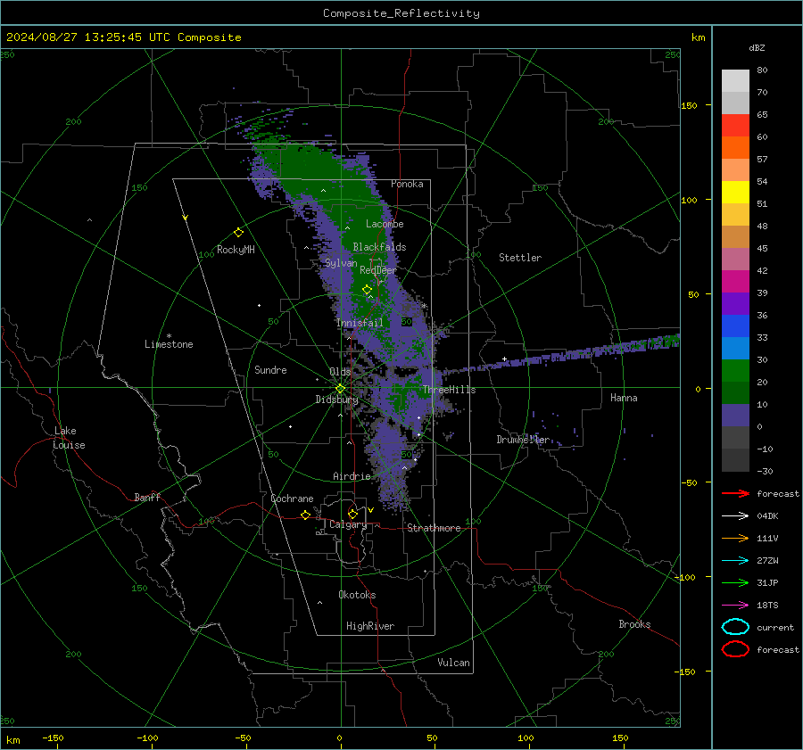Viewport: 803px width, 750px height.
Task: Click the Hanna town label
Action: [624, 398]
